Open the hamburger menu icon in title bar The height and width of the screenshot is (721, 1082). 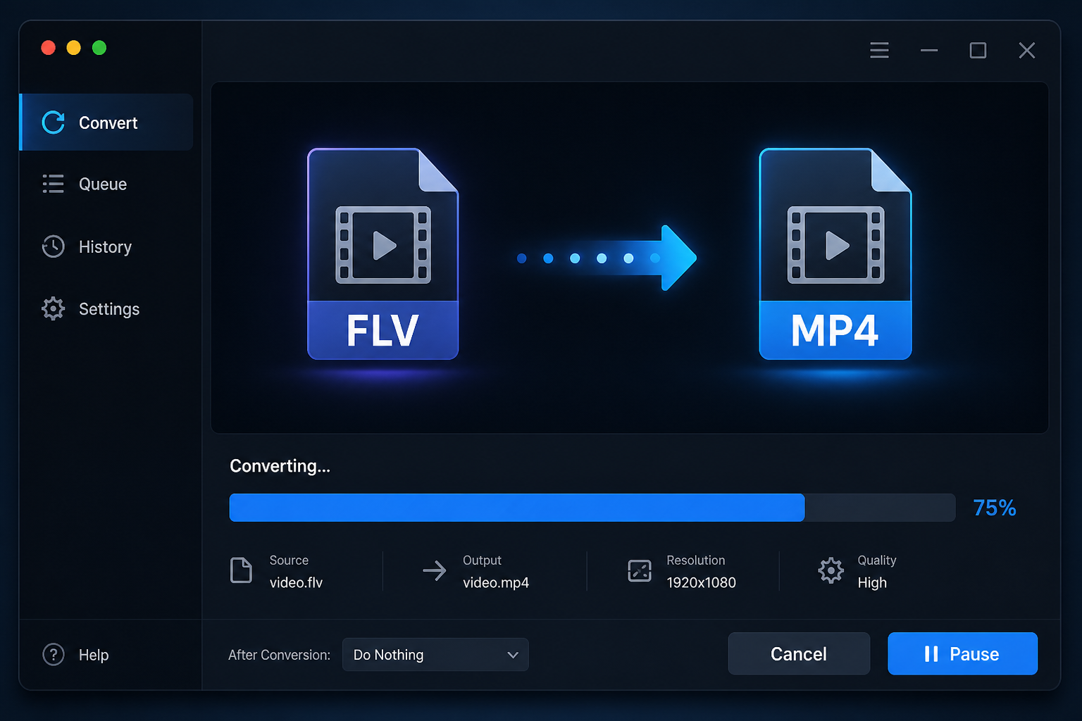[879, 50]
